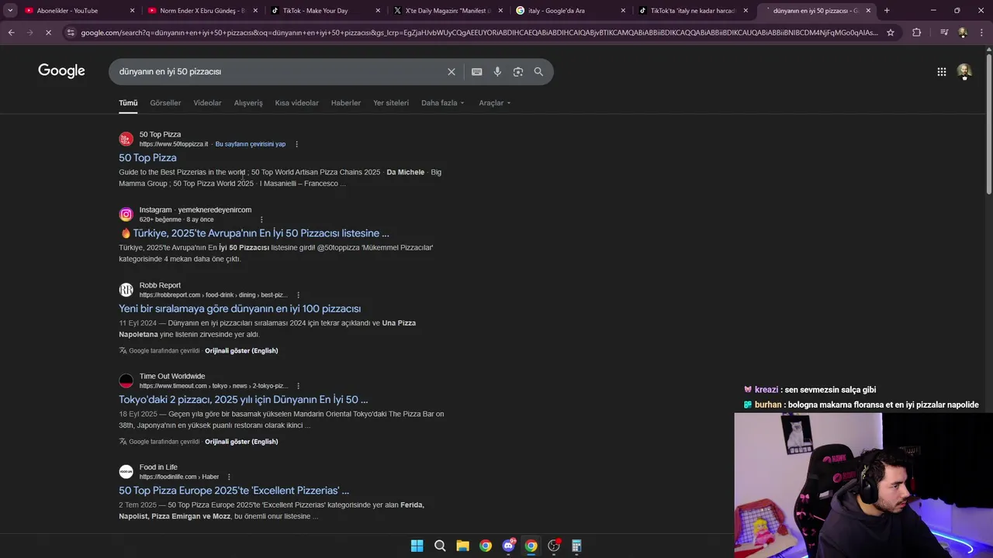Open a new browser tab

[887, 11]
